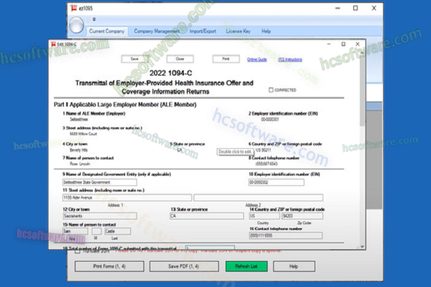This screenshot has width=431, height=287.
Task: Click the contact middle initial field
Action: tap(96, 231)
